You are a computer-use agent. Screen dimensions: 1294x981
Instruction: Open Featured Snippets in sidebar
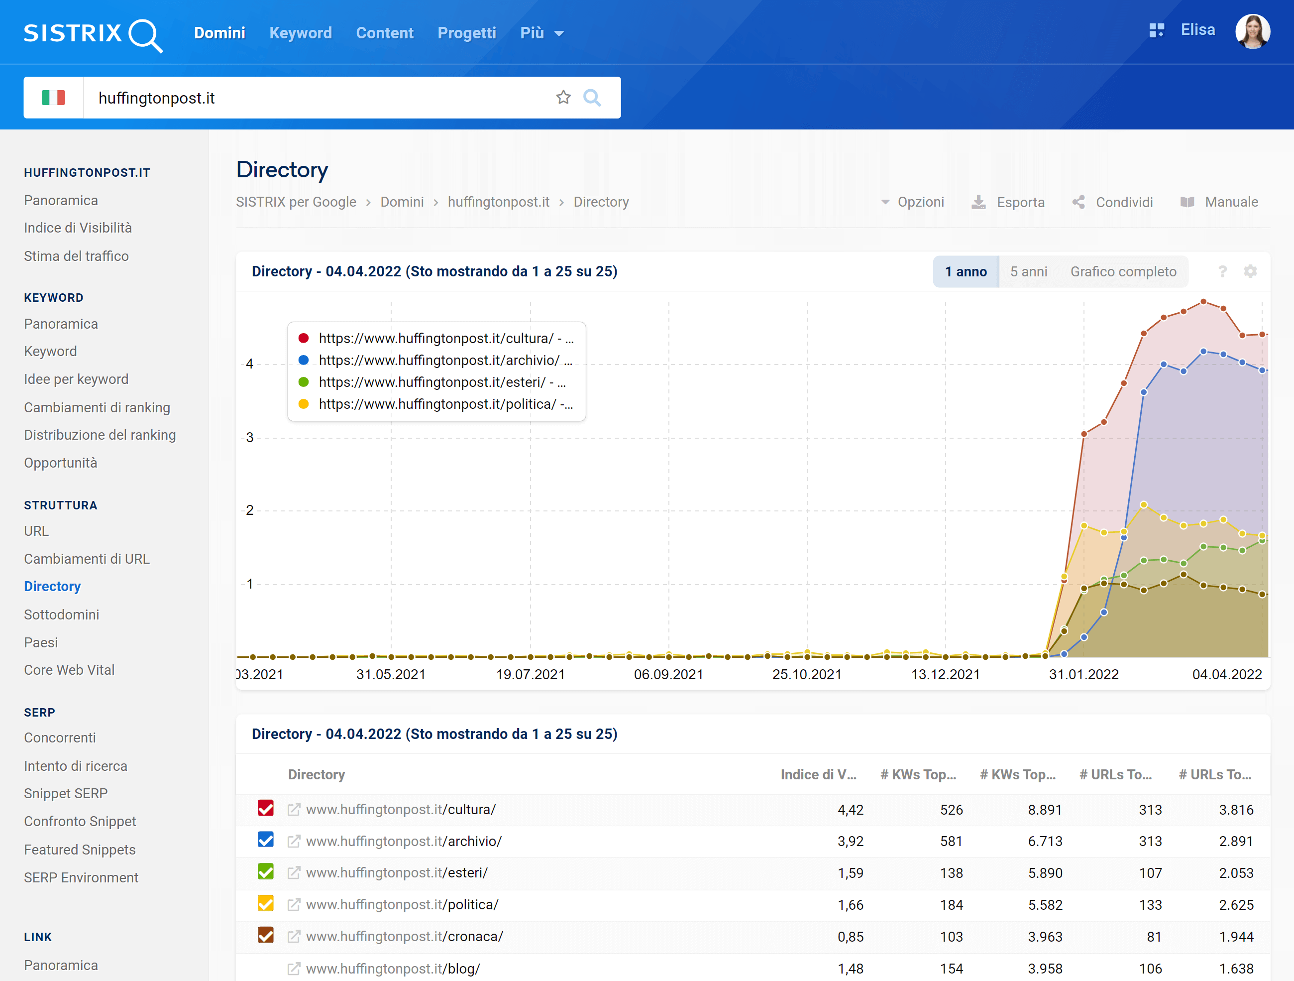(x=80, y=850)
